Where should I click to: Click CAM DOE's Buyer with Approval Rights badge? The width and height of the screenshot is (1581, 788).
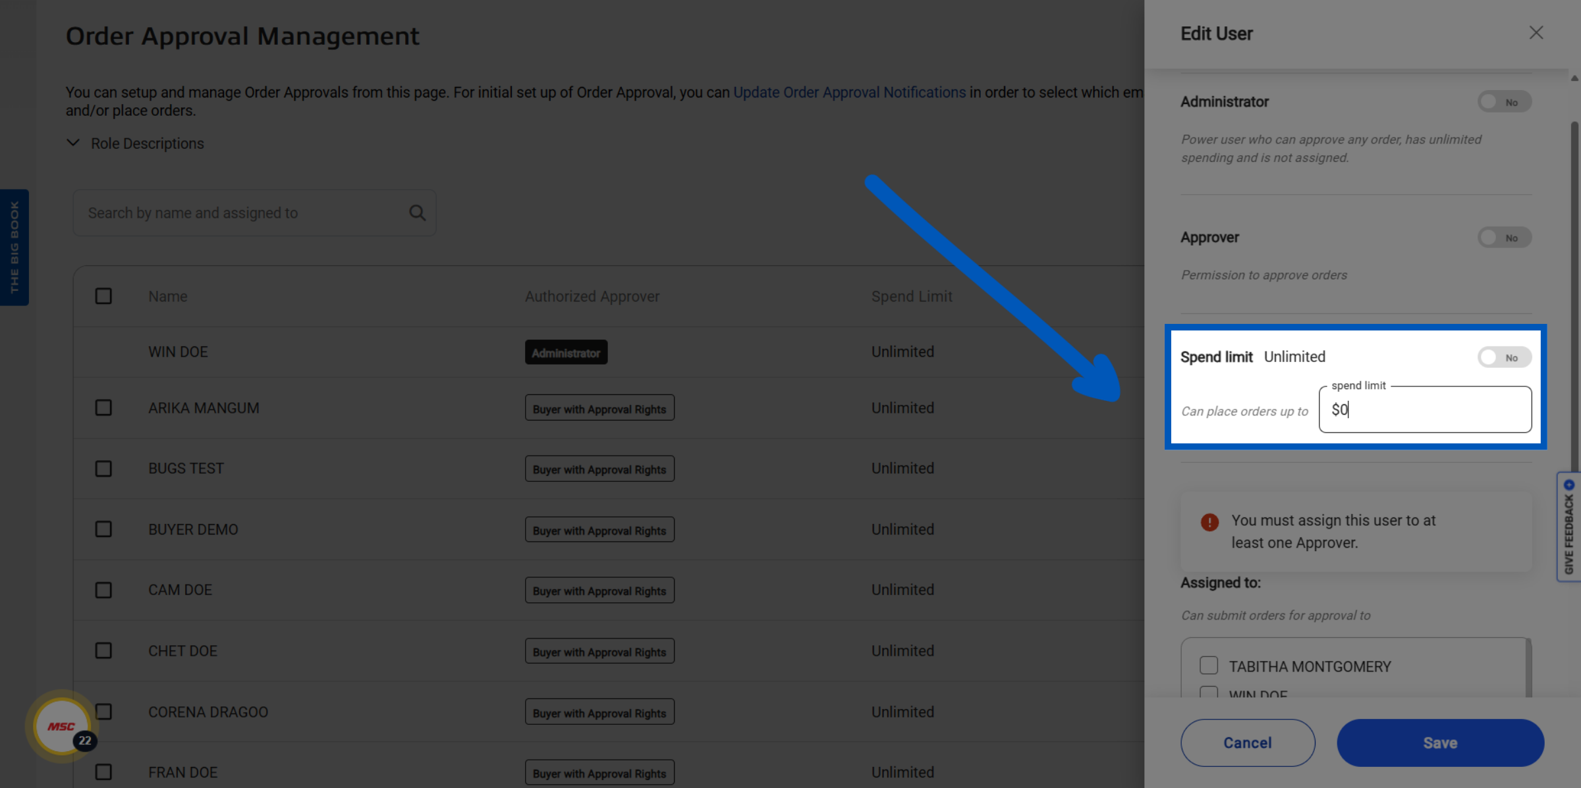(599, 591)
